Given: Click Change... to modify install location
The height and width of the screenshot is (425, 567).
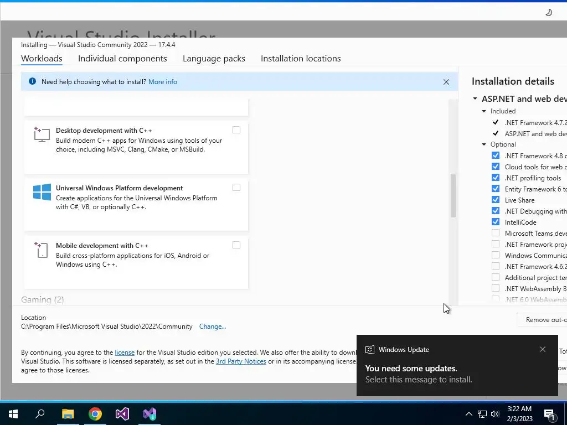Looking at the screenshot, I should [x=212, y=326].
